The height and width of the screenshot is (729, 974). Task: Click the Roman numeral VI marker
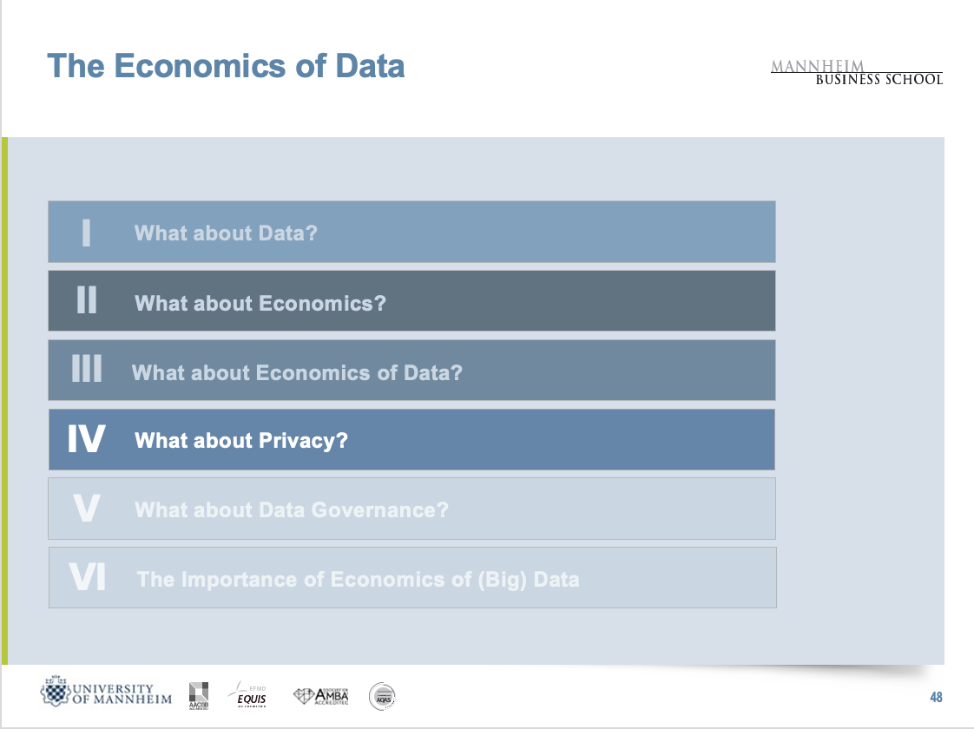[x=87, y=578]
